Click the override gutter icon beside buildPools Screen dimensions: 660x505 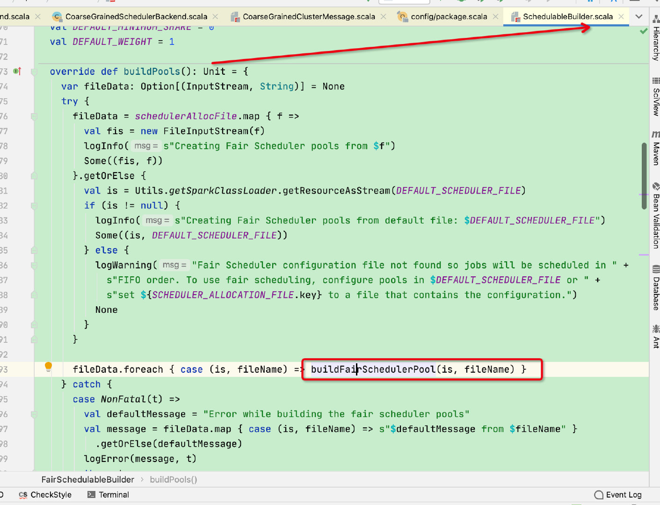pyautogui.click(x=17, y=71)
